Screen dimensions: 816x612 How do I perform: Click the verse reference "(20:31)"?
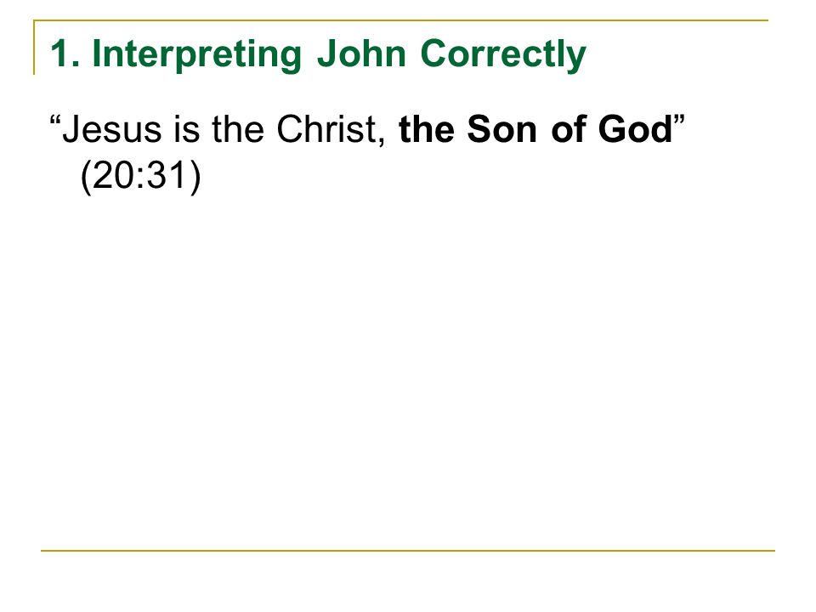(140, 177)
